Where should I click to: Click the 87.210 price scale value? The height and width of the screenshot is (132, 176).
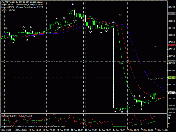[x=171, y=49]
